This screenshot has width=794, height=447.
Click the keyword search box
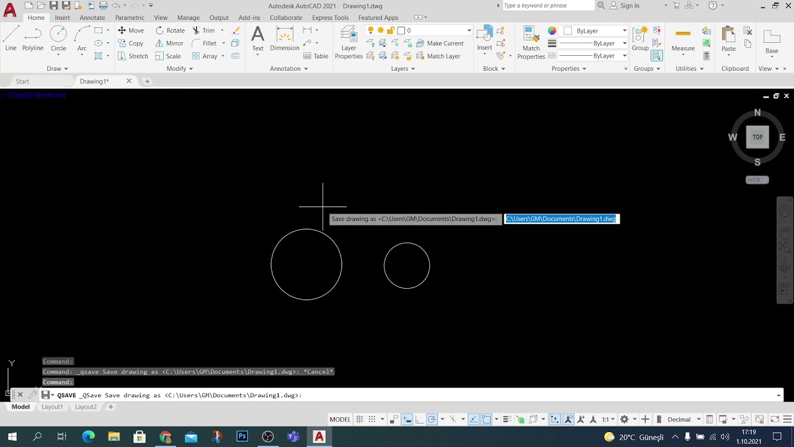(x=548, y=6)
